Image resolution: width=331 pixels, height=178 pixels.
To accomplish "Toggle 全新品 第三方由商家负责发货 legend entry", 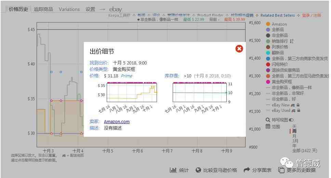I will [297, 59].
